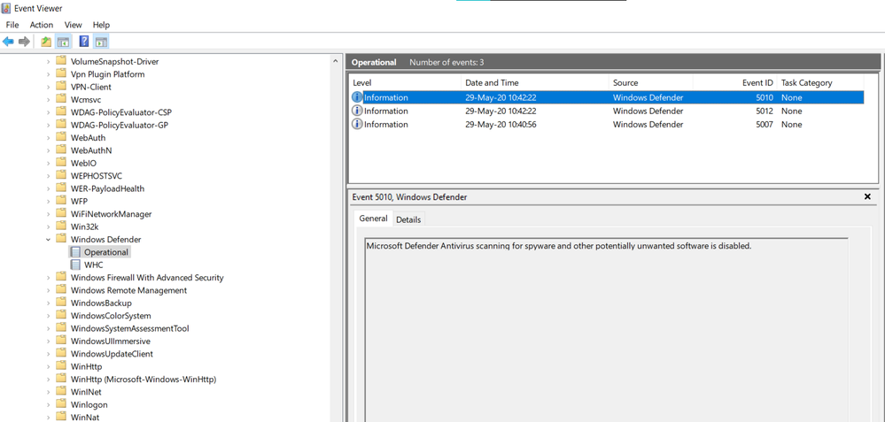Expand the Vpn Plugin Platform node
This screenshot has height=422, width=885.
(x=49, y=74)
